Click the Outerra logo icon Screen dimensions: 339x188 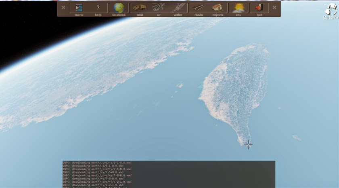click(331, 10)
